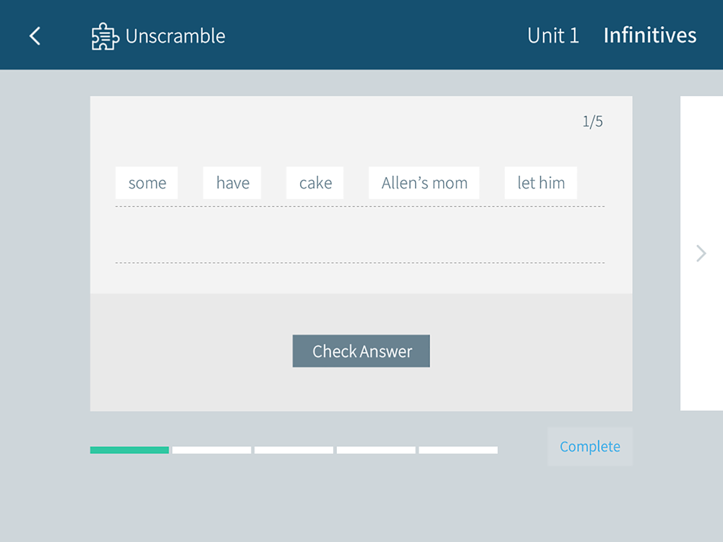Select the 'let him' word tile

tap(541, 183)
